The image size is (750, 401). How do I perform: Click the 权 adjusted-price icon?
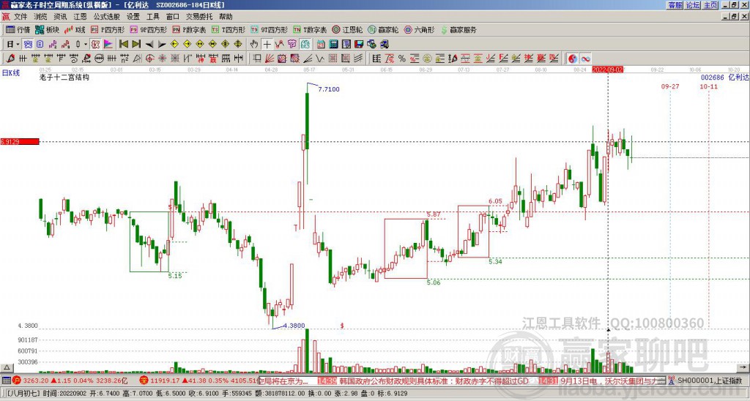pyautogui.click(x=95, y=44)
